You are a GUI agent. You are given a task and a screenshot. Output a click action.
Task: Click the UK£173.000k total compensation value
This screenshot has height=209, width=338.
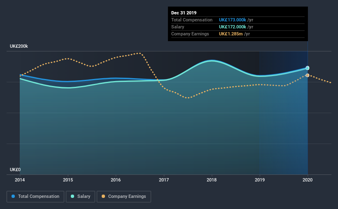(233, 20)
